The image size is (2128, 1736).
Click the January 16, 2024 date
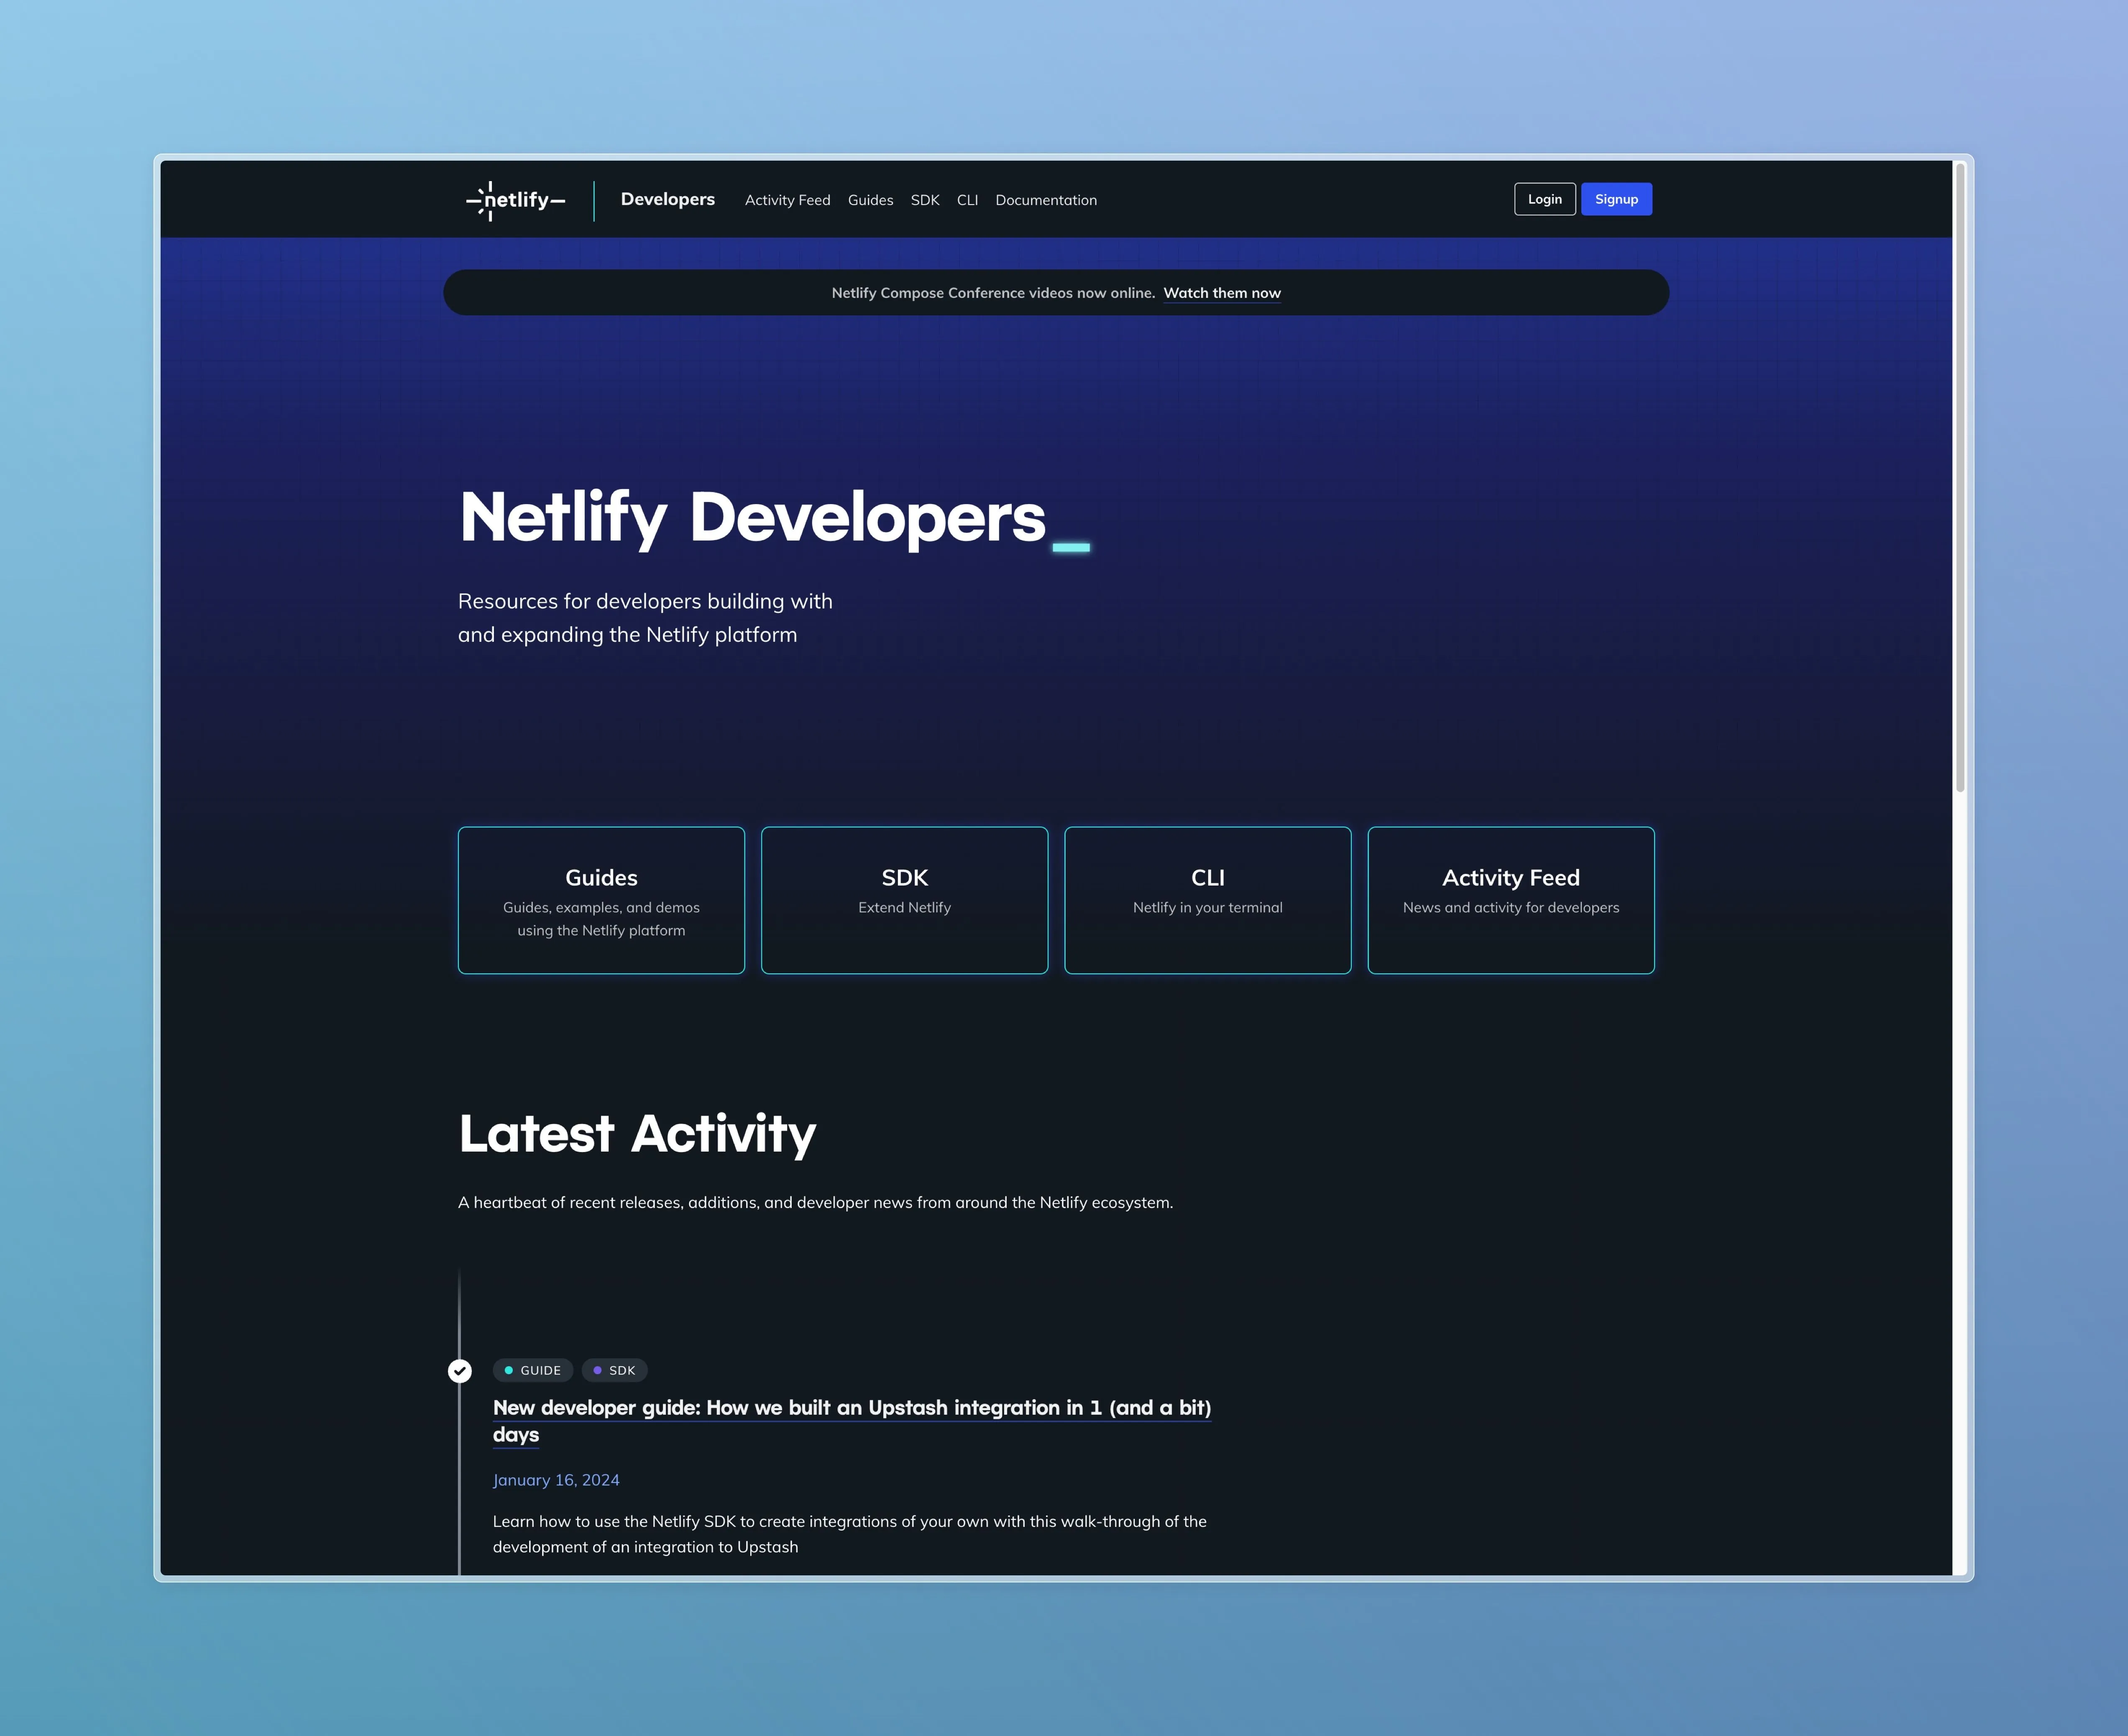(x=556, y=1480)
